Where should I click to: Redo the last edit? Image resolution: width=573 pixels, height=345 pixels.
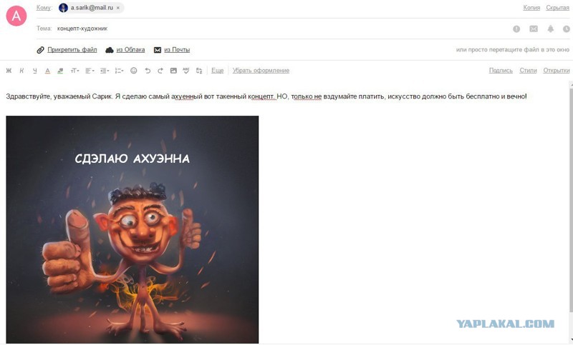[x=160, y=71]
